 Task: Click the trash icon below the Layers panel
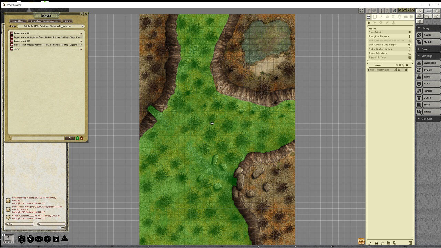tap(410, 243)
